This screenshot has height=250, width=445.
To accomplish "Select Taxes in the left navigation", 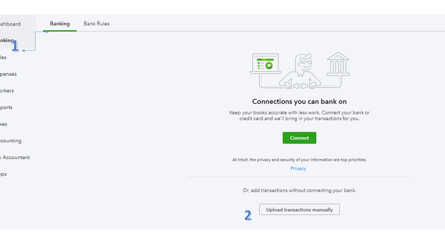I will tap(4, 124).
